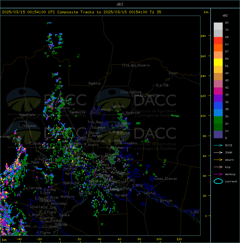The width and height of the screenshot is (240, 243).
Task: Click the 'Catitas' map label
Action: pos(150,193)
